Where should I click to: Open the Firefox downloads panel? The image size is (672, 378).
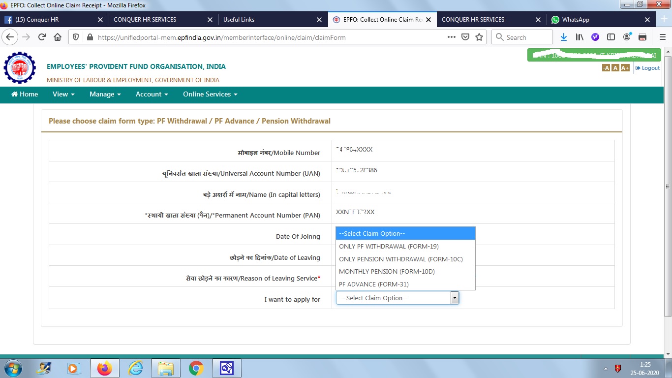click(564, 37)
